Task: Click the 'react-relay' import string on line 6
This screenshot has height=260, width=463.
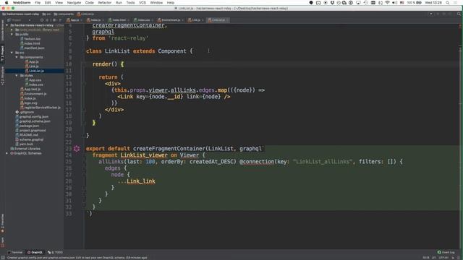Action: (128, 38)
